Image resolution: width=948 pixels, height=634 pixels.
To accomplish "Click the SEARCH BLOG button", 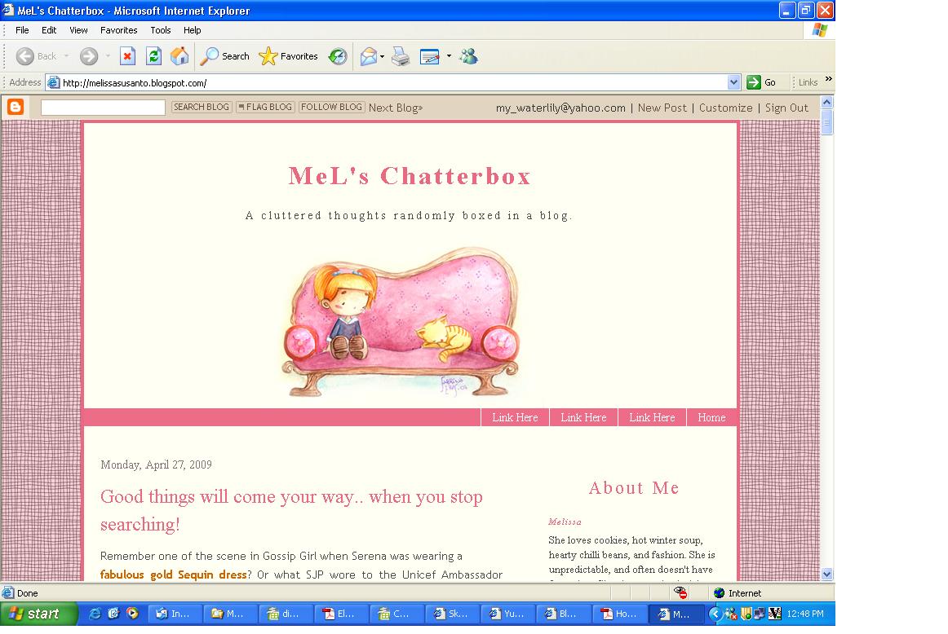I will 202,107.
